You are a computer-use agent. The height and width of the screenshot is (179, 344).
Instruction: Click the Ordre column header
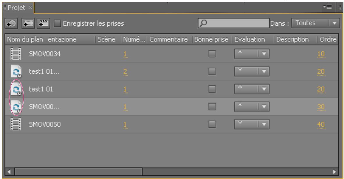tap(328, 39)
